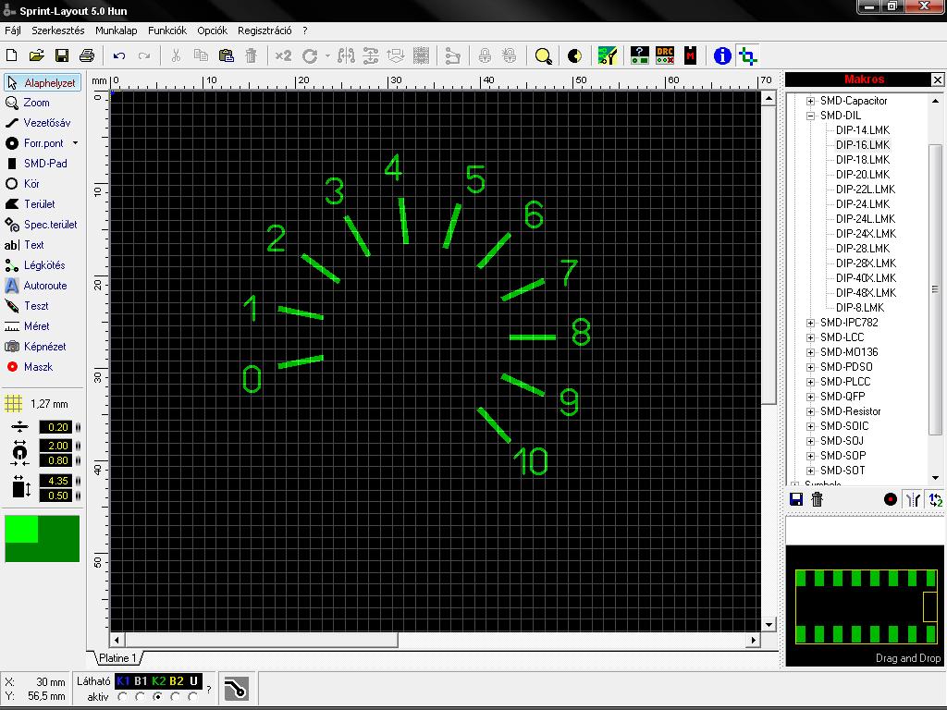Select the Spec.terület special shape tool
Screen dimensions: 947x710
tap(41, 225)
